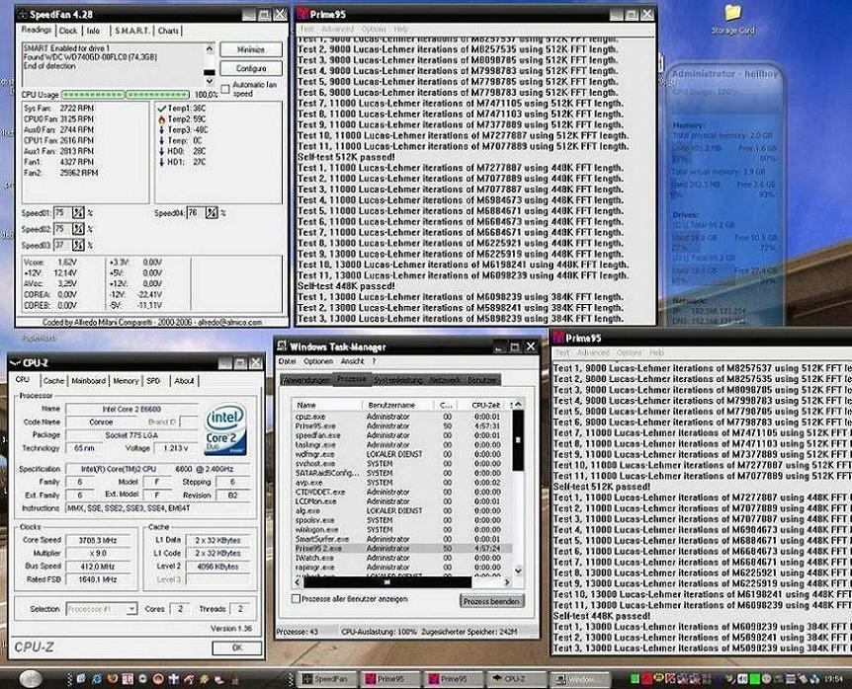The image size is (852, 689).
Task: Check Prozesse aller Benutzer anzeigen
Action: [x=297, y=599]
